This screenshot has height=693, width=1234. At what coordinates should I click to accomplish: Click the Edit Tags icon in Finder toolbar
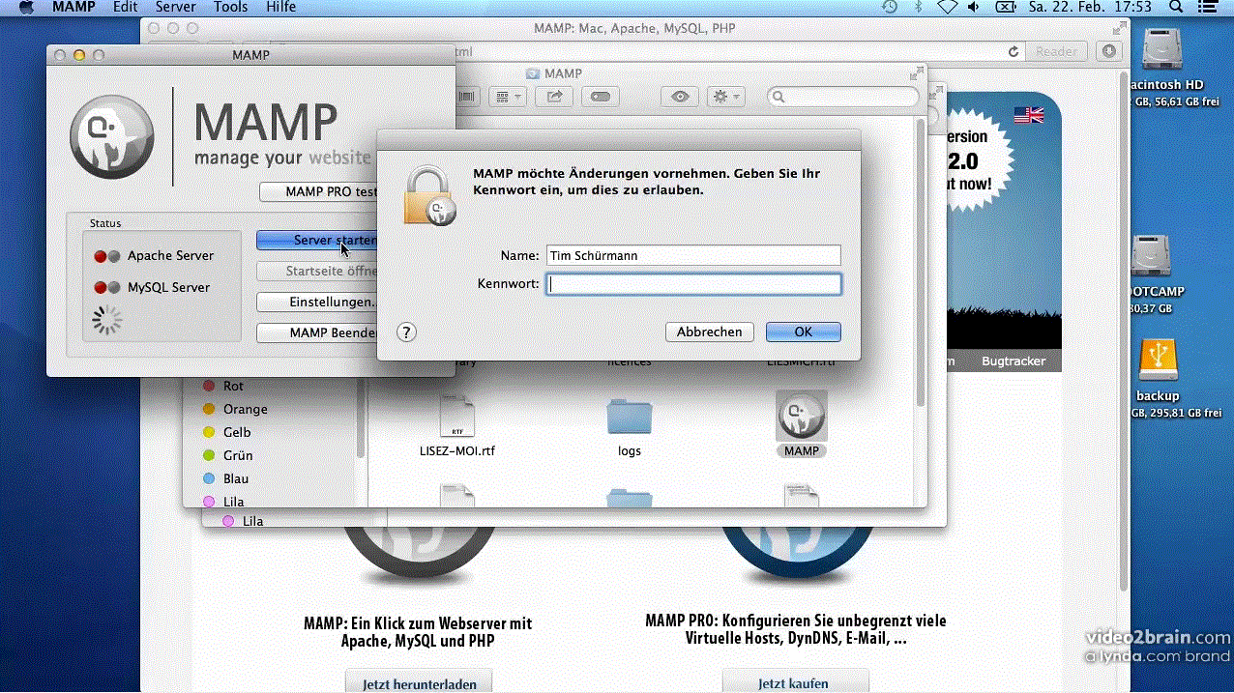(600, 97)
